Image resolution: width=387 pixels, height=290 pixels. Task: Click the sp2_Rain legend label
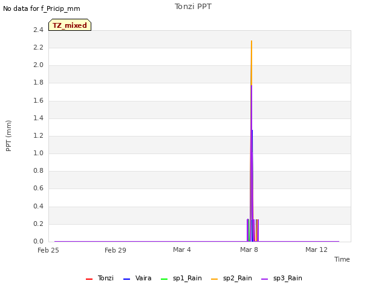[x=238, y=278]
